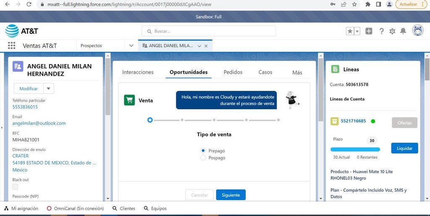430x216 pixels.
Task: Click the Help question mark icon
Action: click(x=381, y=31)
